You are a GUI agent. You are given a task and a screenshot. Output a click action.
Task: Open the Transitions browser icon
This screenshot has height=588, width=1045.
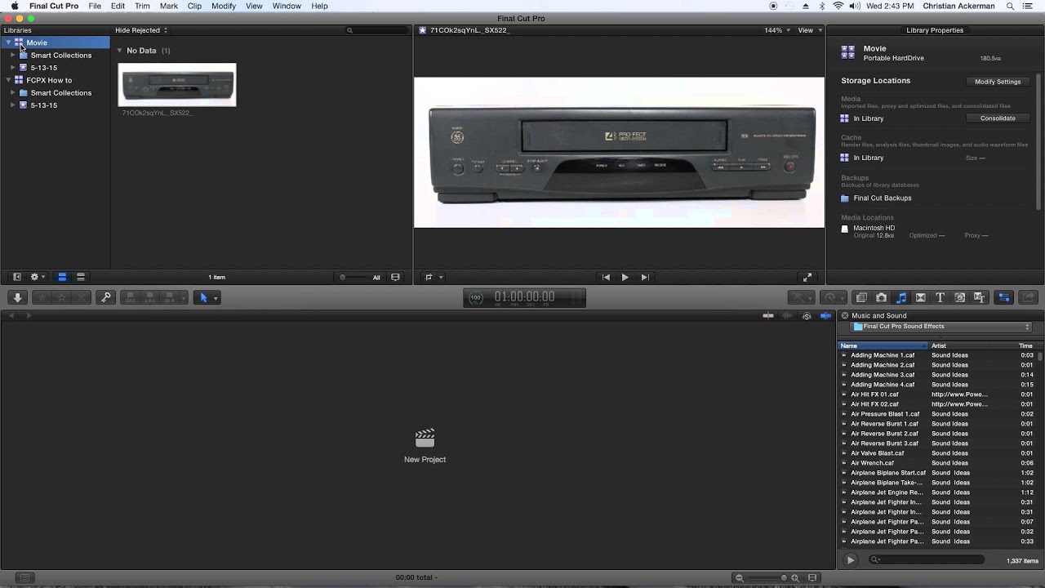tap(921, 298)
